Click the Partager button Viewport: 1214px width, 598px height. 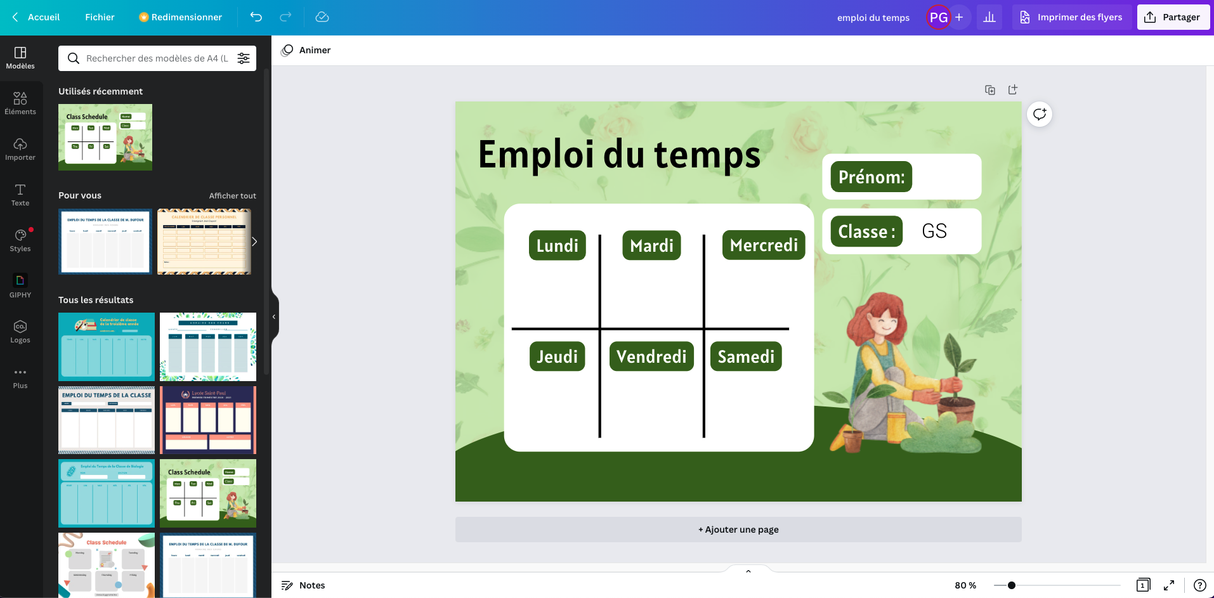[1172, 17]
